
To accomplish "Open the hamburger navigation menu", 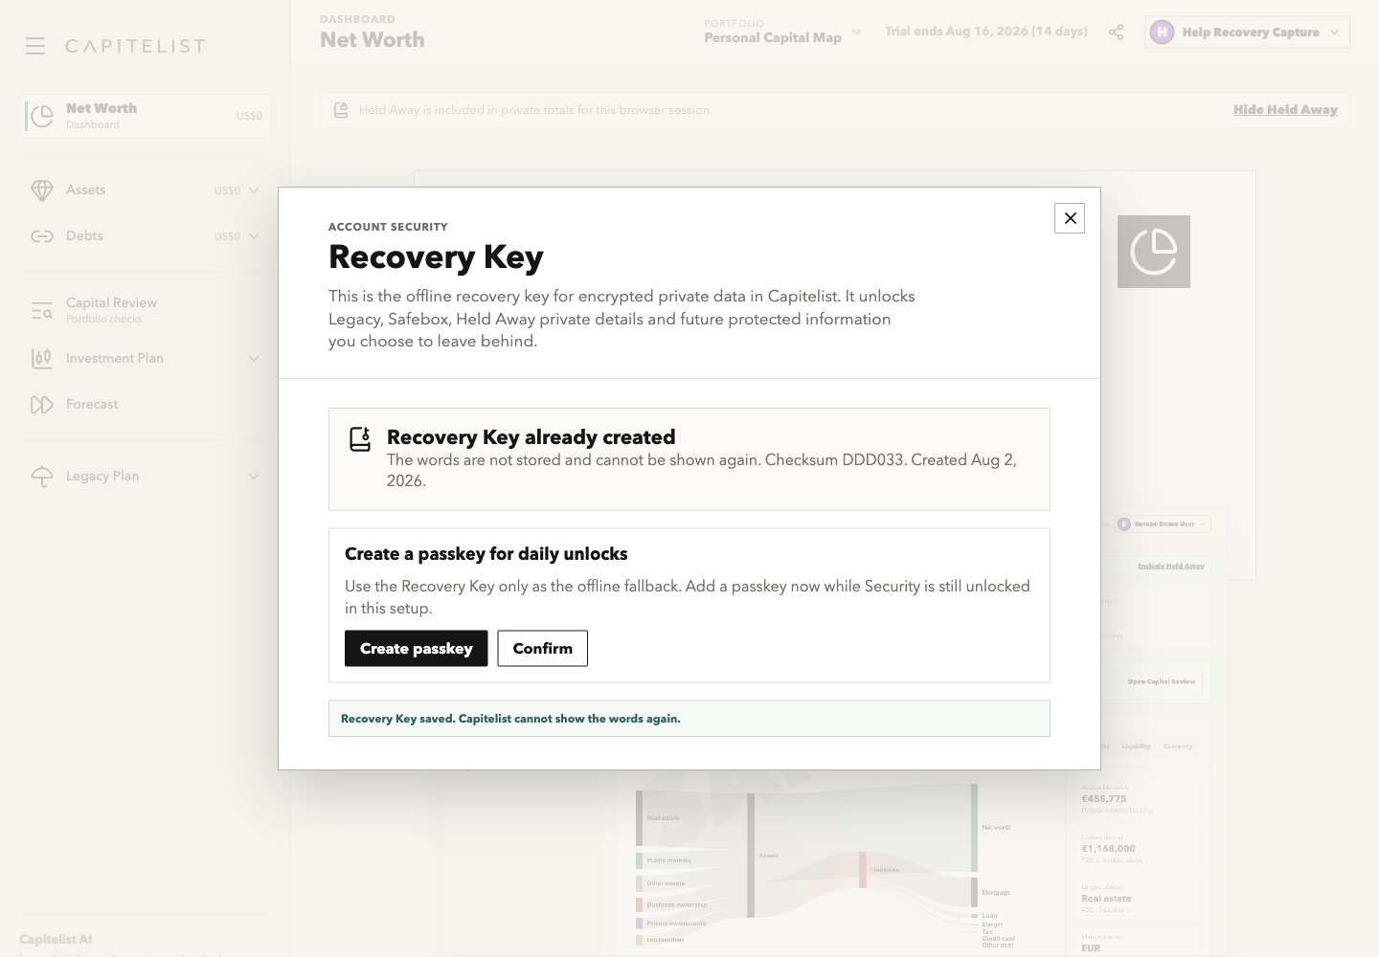I will (35, 46).
